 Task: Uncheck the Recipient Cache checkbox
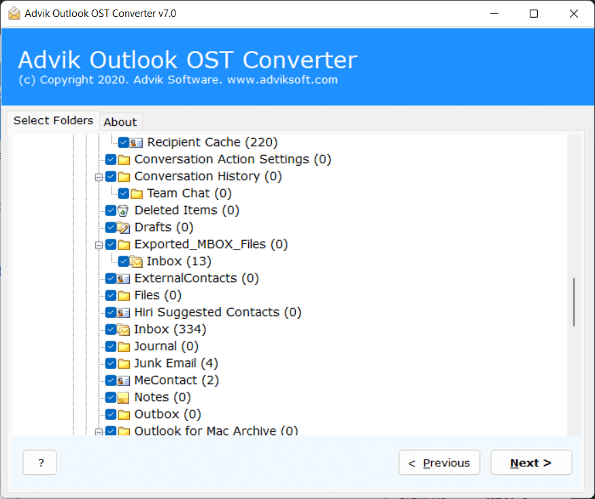(123, 142)
